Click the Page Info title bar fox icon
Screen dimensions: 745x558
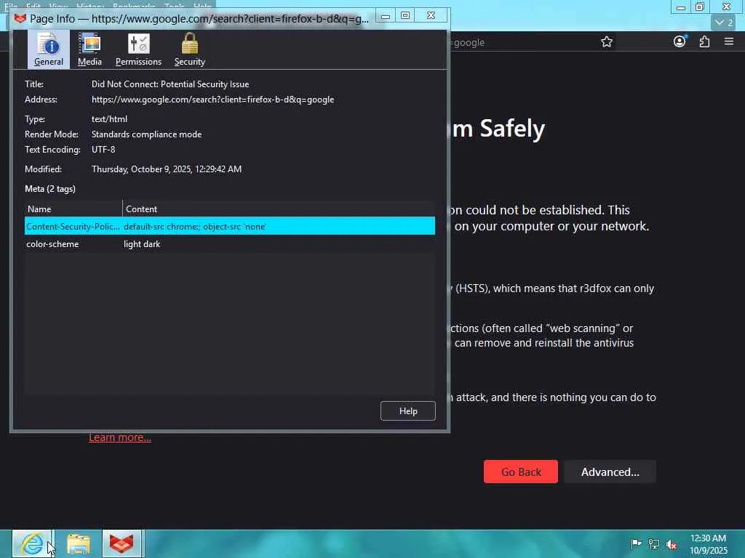click(x=20, y=18)
